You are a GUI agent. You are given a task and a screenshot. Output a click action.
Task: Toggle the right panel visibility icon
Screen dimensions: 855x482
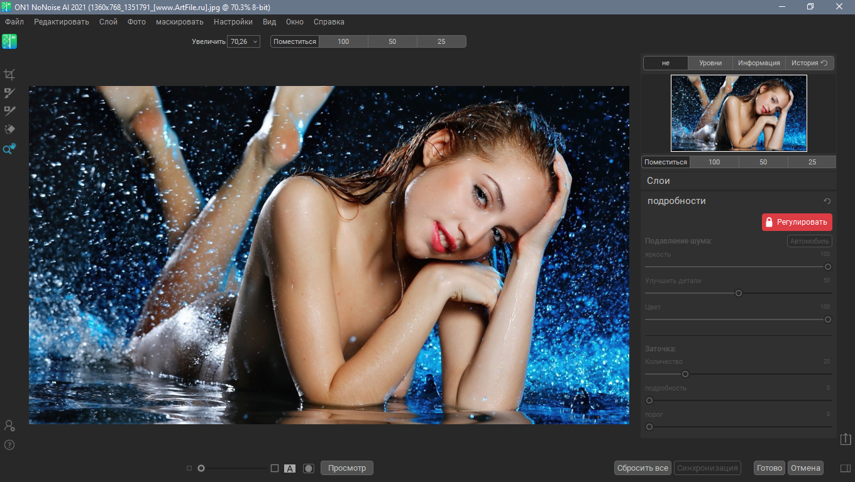coord(846,468)
